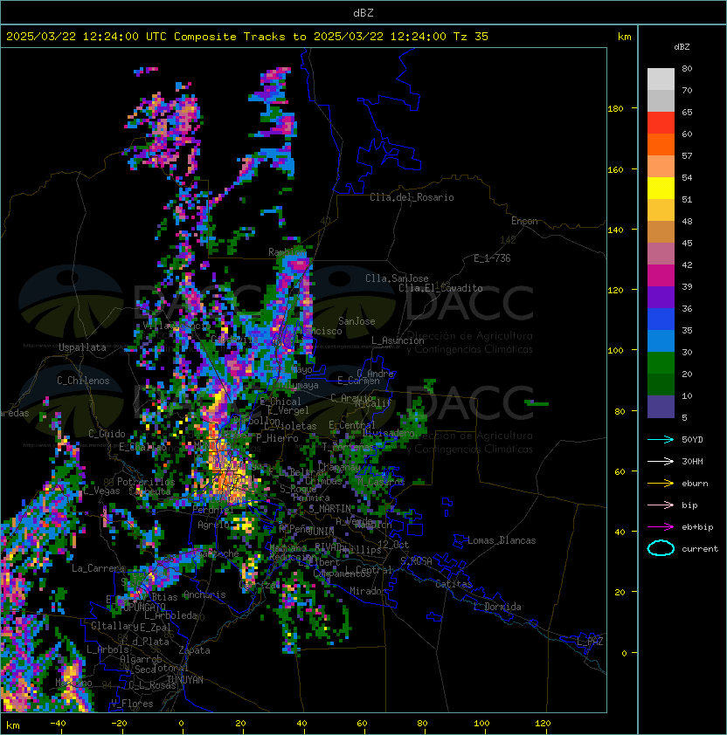Click the E_Carmen map label
The width and height of the screenshot is (727, 735).
click(358, 380)
